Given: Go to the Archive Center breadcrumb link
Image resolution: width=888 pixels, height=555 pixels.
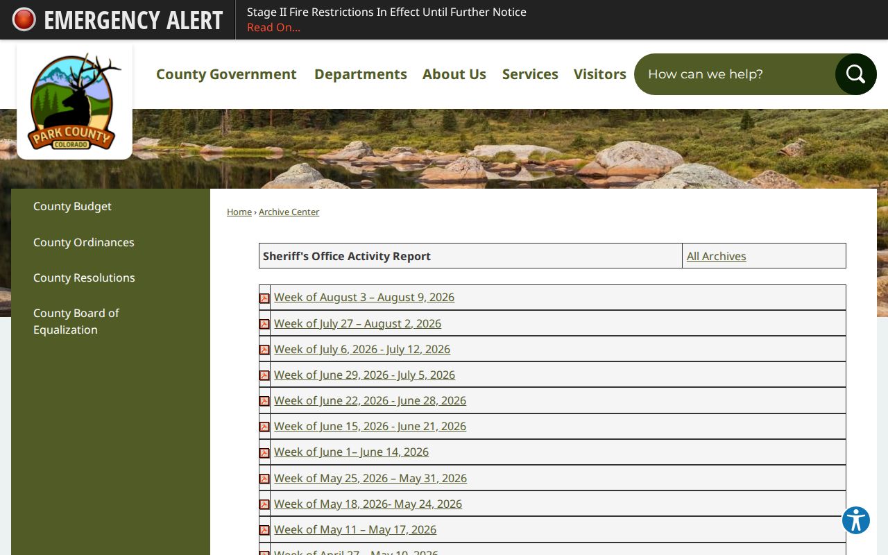Looking at the screenshot, I should coord(289,212).
